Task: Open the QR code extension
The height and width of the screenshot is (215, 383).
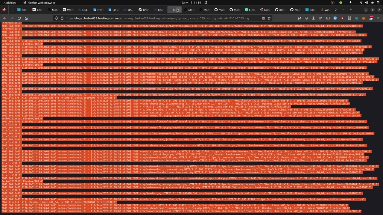Action: [349, 18]
